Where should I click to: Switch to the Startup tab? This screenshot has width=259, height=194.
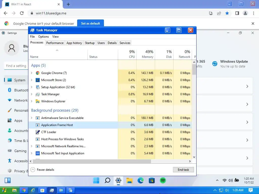click(90, 43)
